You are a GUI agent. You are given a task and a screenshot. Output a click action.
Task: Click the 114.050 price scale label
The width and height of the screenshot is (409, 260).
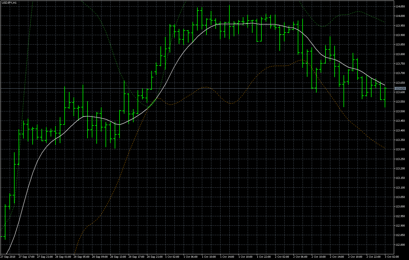click(400, 6)
